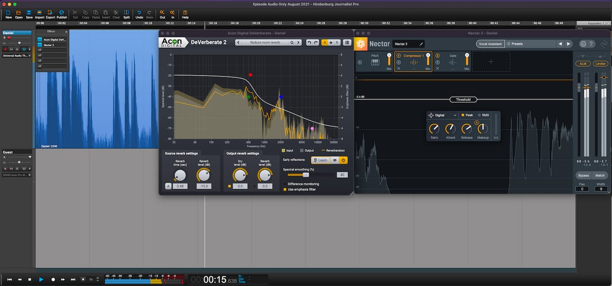Select RMS detection mode in Nectar compressor

483,115
